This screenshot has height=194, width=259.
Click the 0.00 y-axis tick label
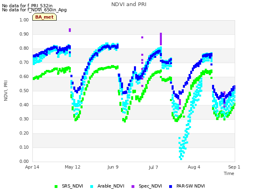[x=24, y=161]
